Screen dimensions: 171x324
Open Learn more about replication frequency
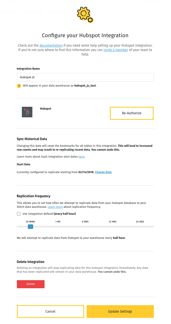(x=55, y=207)
